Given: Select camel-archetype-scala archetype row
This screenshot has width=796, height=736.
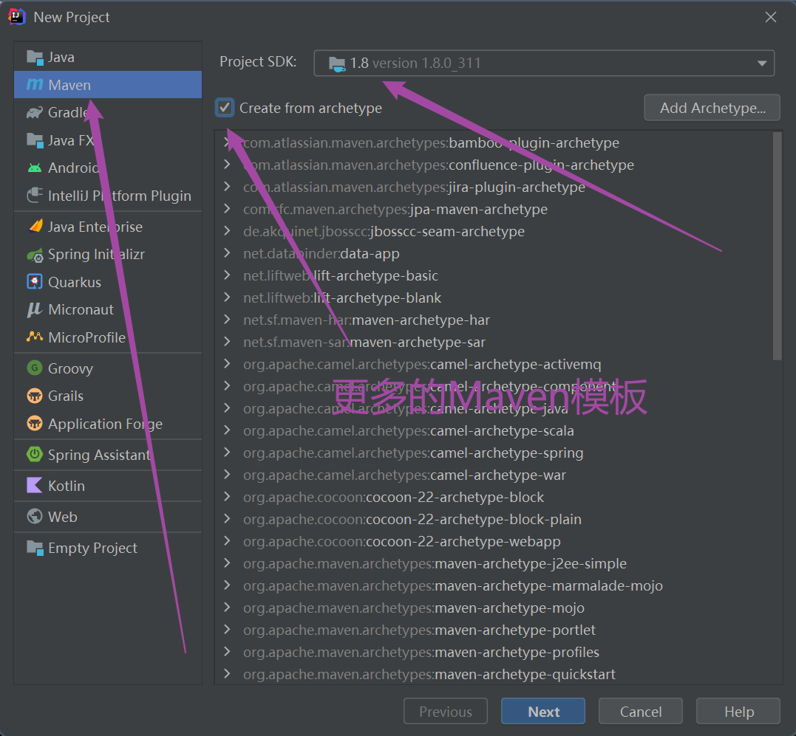Looking at the screenshot, I should click(494, 431).
